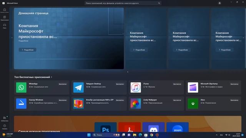246x138 pixels.
Task: Select the WhatsApp title text
Action: pyautogui.click(x=33, y=84)
